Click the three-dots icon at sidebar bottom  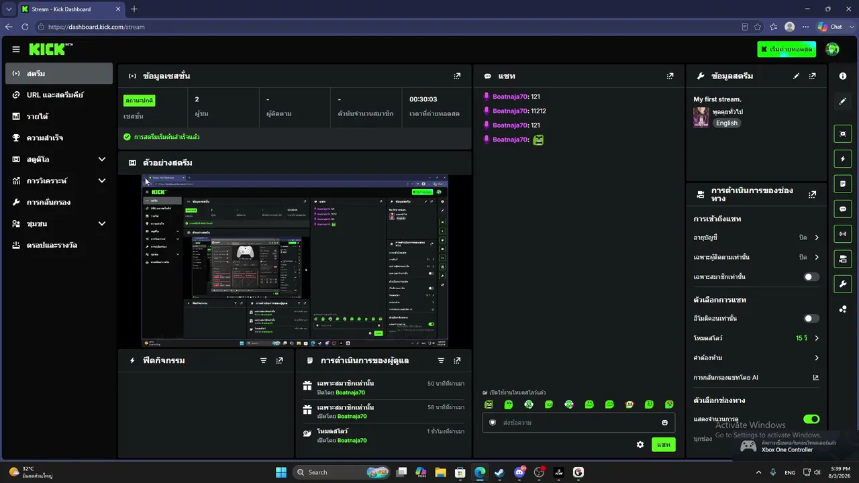tap(843, 309)
